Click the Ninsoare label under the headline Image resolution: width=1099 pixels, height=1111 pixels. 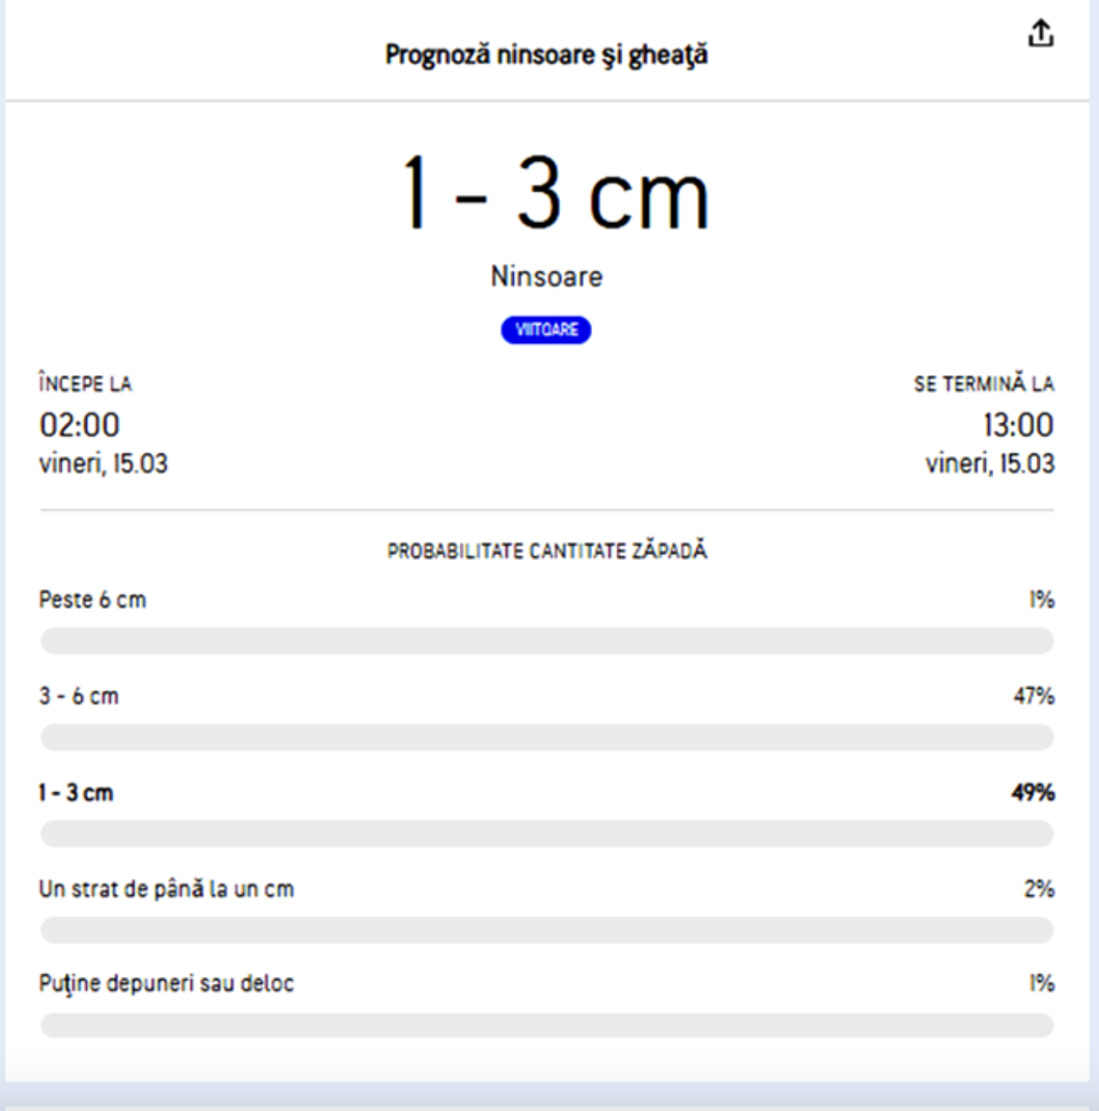point(546,277)
